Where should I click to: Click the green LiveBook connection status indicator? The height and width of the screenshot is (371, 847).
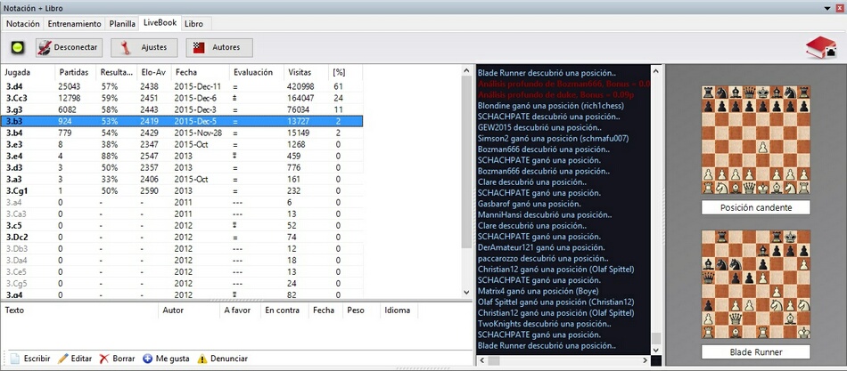click(17, 47)
